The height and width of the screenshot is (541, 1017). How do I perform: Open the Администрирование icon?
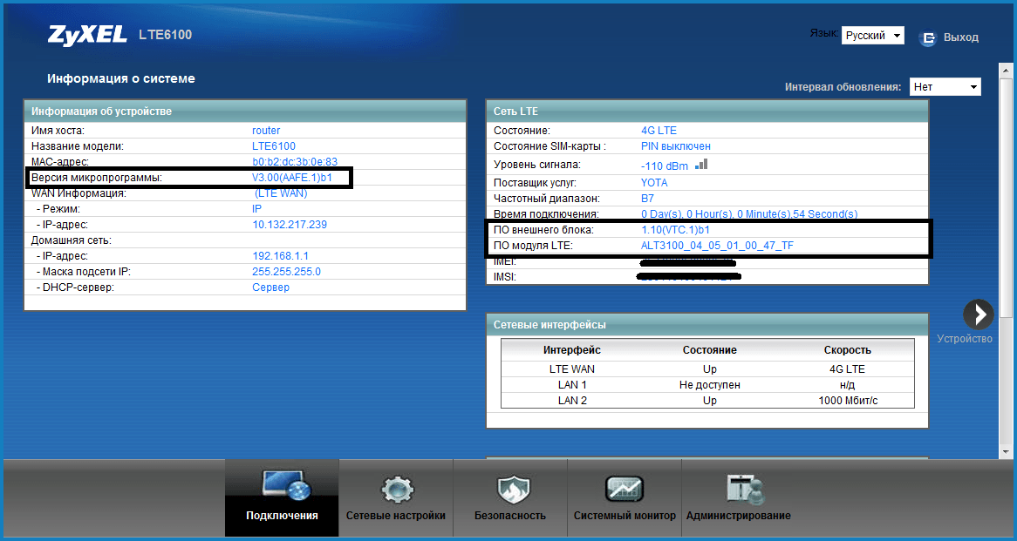coord(740,489)
